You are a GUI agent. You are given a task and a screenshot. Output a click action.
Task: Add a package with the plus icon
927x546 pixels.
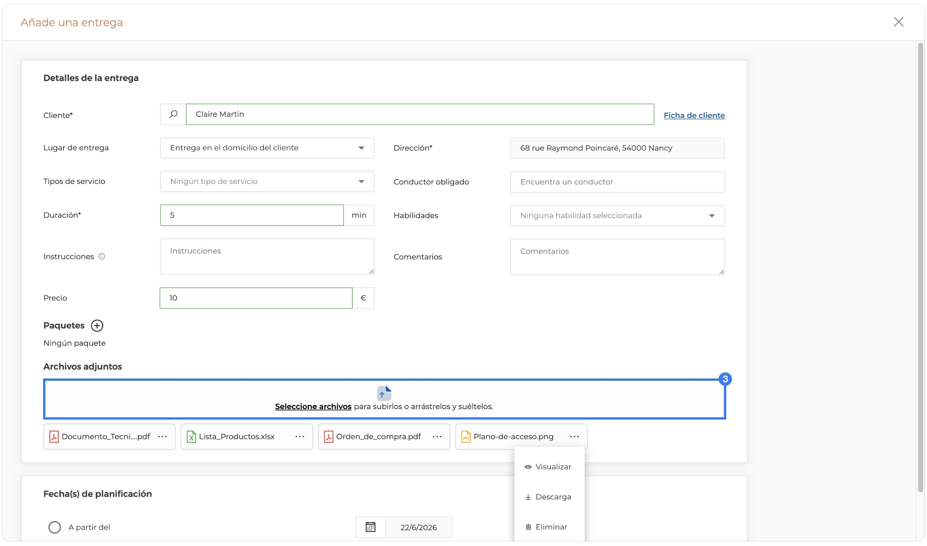97,326
